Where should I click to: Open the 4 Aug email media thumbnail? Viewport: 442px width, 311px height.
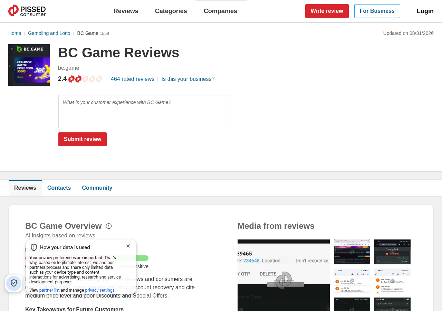(392, 281)
